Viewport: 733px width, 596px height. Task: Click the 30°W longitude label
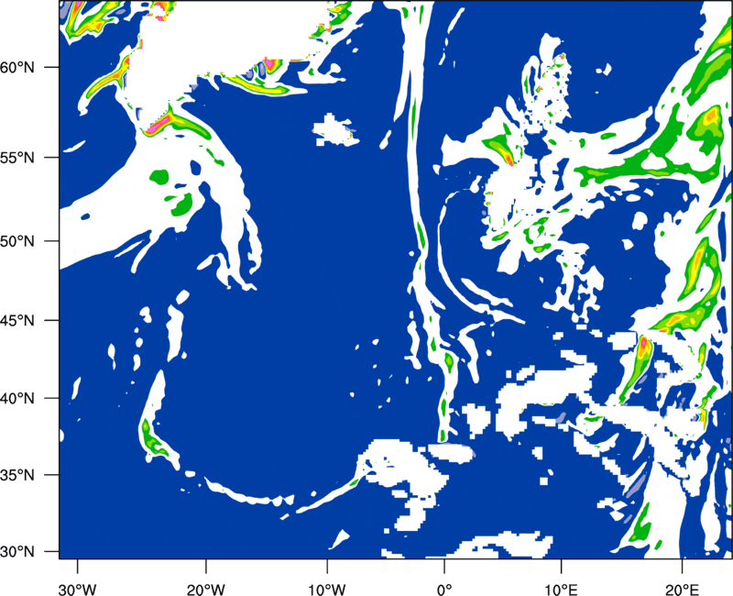point(78,589)
